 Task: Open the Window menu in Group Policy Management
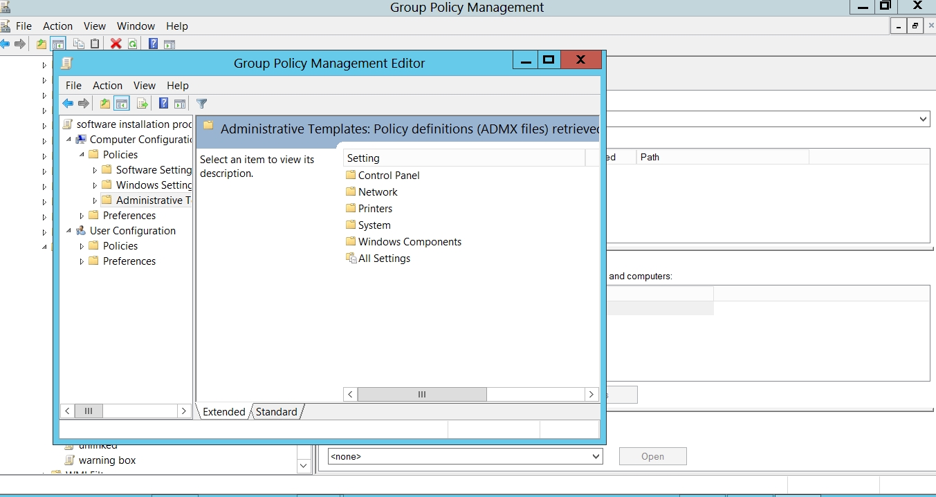click(x=136, y=26)
